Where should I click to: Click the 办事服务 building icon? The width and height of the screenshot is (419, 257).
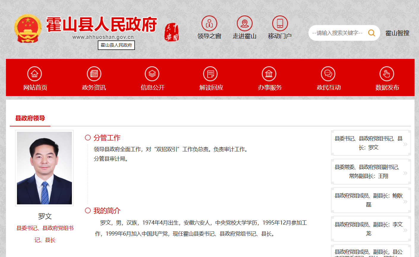269,74
